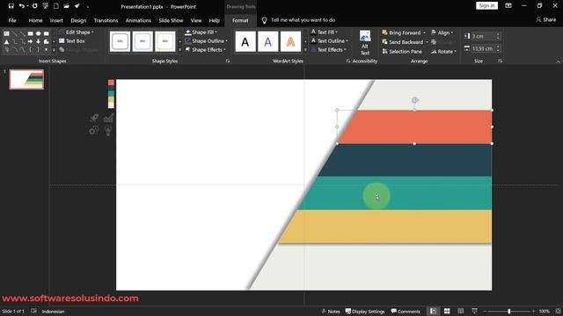
Task: Select the Triangle shape in shapes gallery
Action: pyautogui.click(x=6, y=41)
